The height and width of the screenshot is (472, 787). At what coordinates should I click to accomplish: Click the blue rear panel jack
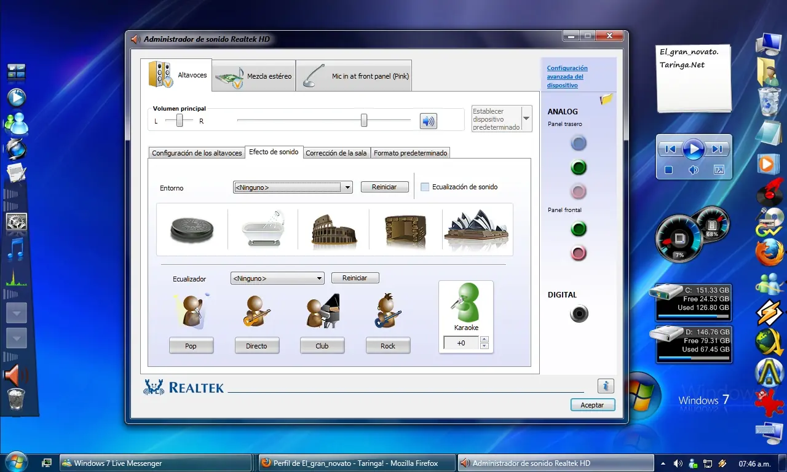pyautogui.click(x=579, y=143)
